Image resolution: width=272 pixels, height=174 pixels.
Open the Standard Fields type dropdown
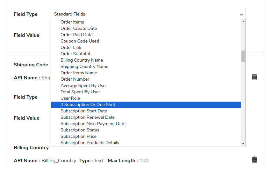point(148,14)
